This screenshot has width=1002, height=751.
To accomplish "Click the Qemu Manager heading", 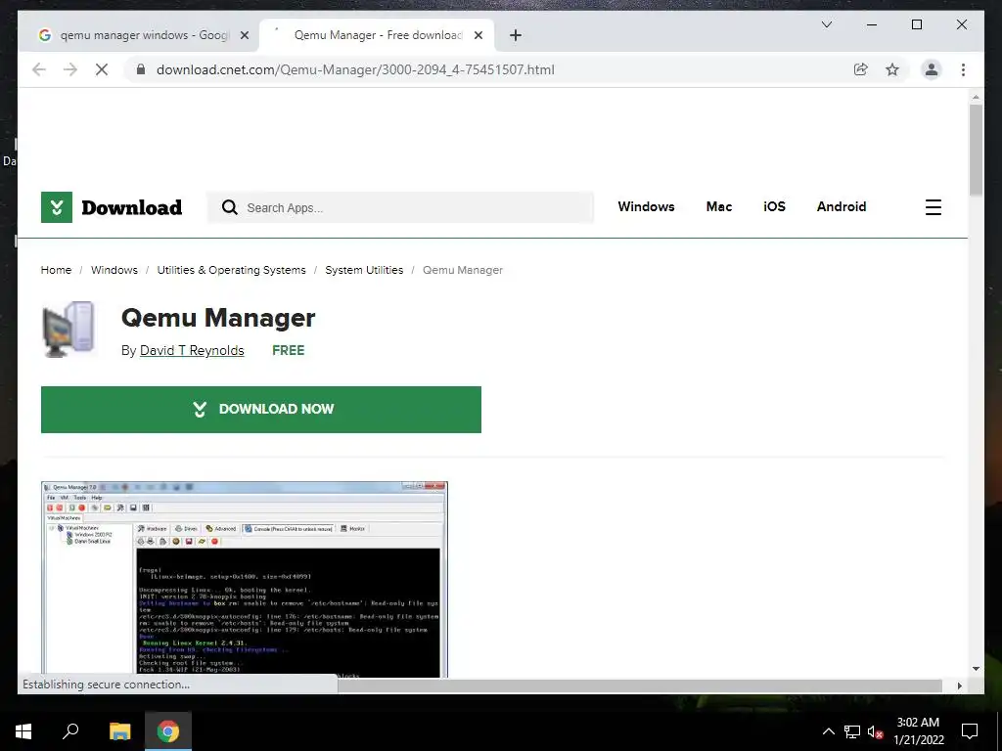I will (x=218, y=318).
